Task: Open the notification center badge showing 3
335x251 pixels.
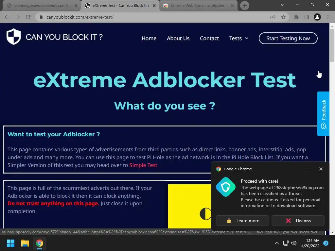Action: coord(326,243)
